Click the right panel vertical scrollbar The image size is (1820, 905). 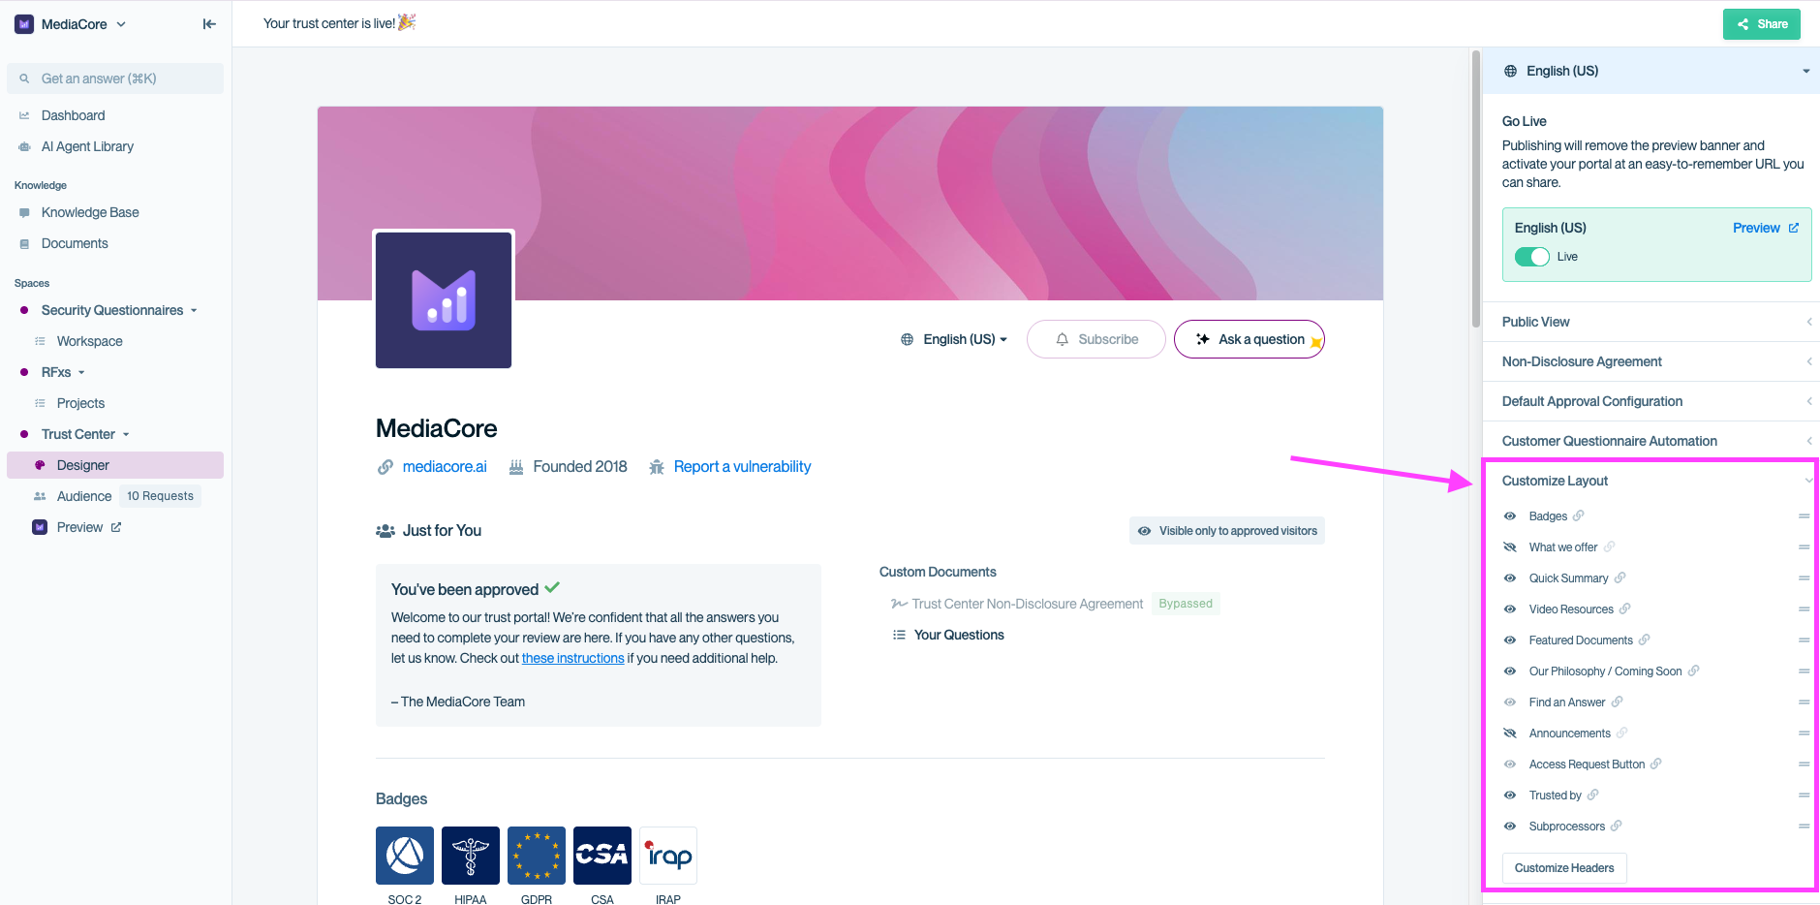click(x=1476, y=189)
